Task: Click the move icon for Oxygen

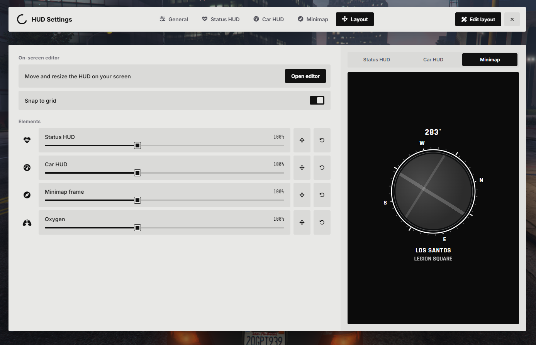Action: click(x=302, y=222)
